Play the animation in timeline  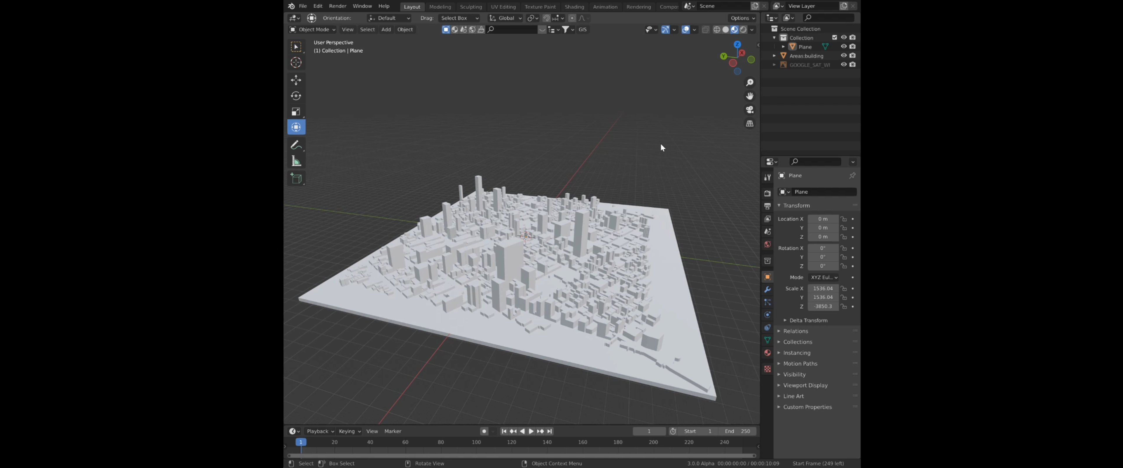531,431
